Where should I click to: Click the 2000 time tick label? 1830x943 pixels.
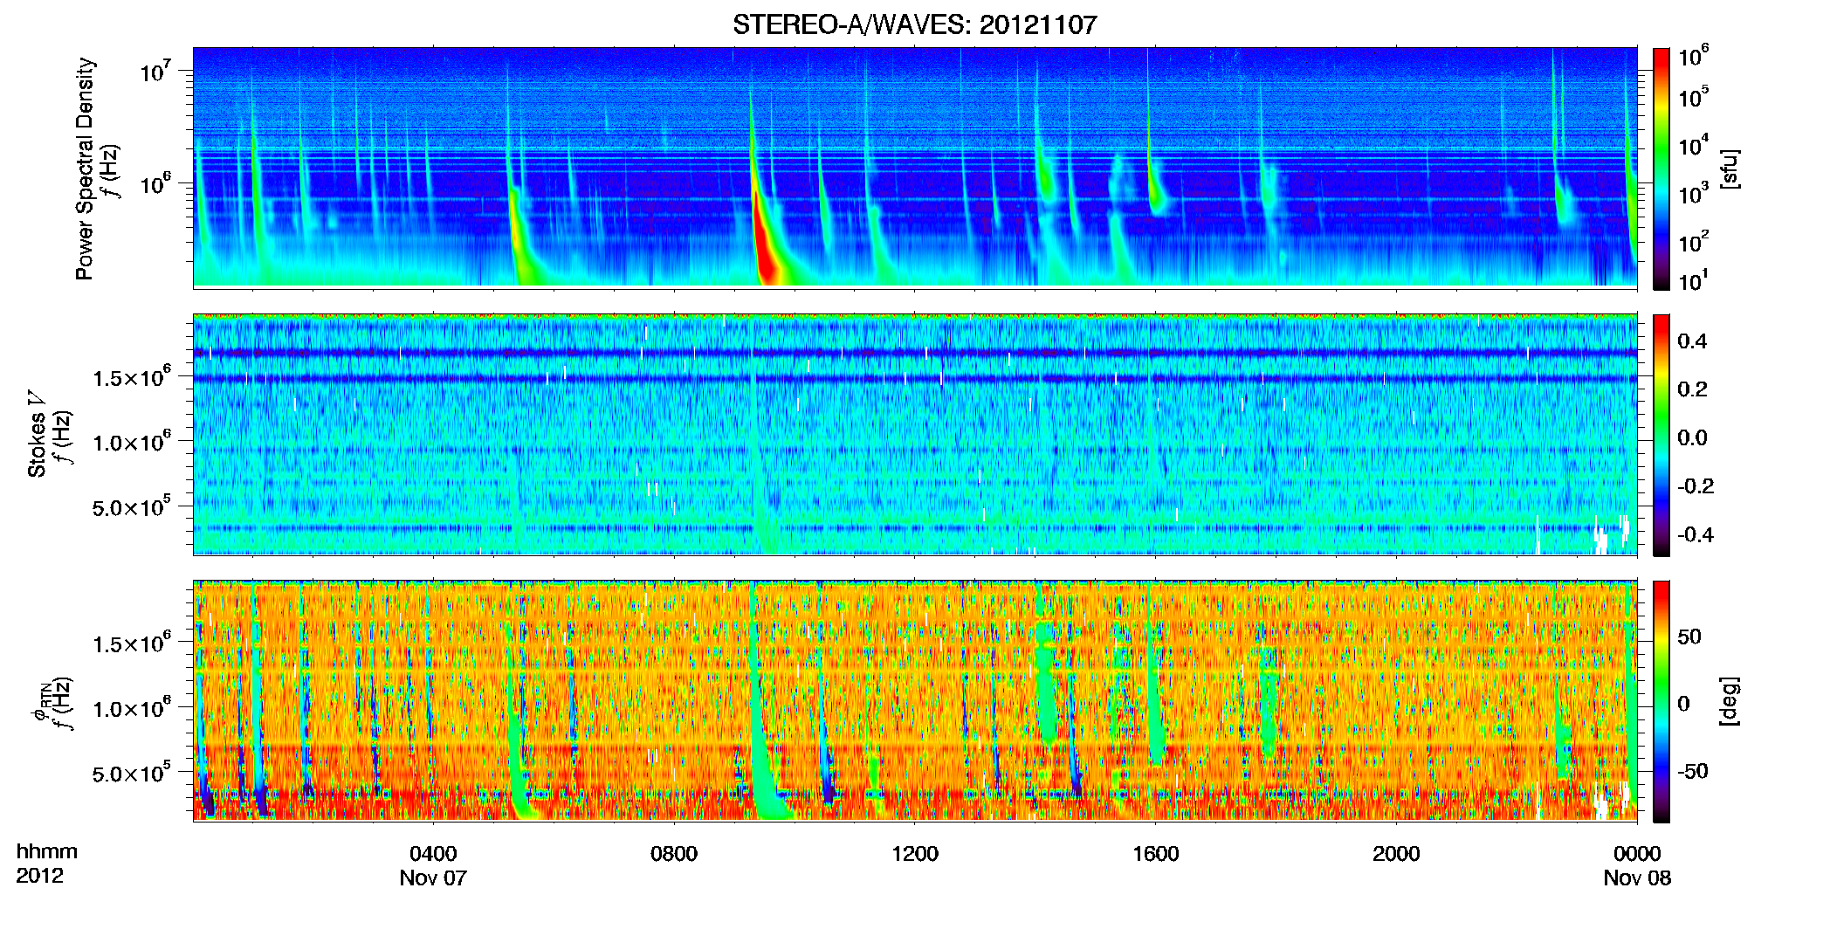click(1396, 854)
